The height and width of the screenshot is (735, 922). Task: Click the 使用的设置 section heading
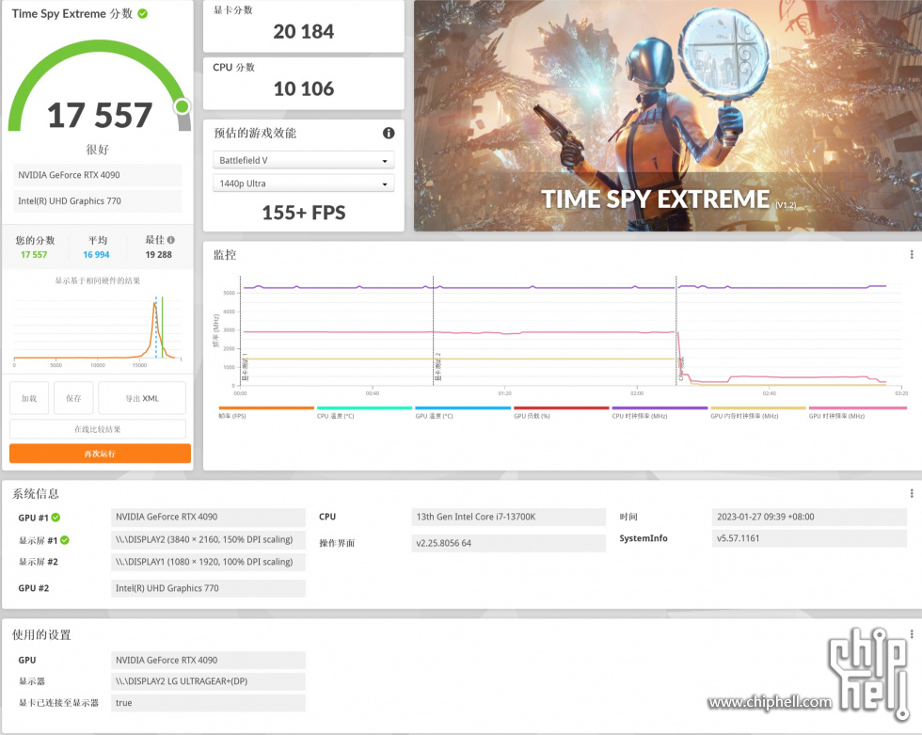[41, 634]
